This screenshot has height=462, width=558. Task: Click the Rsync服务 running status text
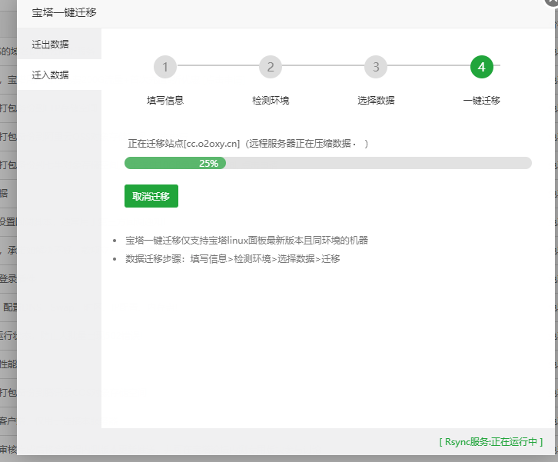point(490,442)
